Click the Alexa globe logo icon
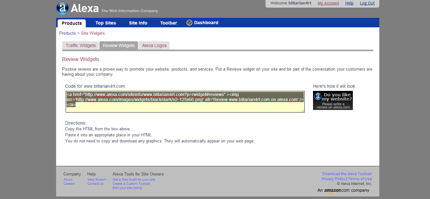This screenshot has height=199, width=430. (62, 8)
